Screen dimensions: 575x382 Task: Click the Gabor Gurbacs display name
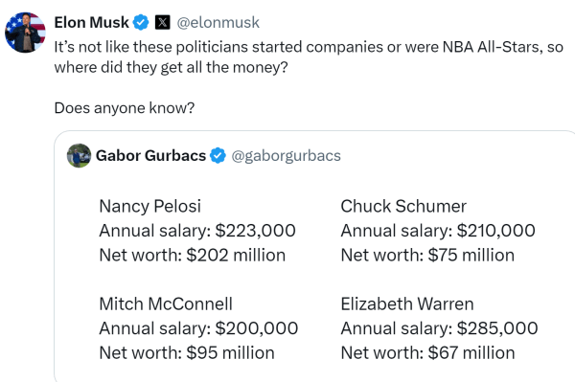point(150,156)
